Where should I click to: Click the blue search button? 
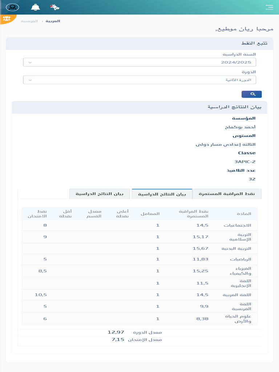point(251,94)
